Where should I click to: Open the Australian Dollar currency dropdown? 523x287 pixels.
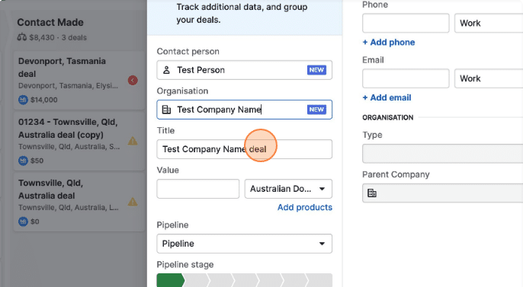pos(288,189)
